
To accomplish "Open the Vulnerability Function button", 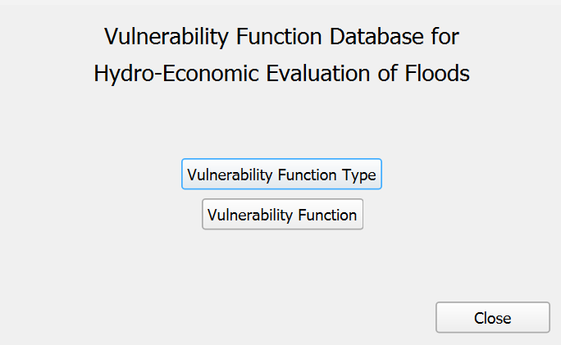I will pyautogui.click(x=282, y=215).
